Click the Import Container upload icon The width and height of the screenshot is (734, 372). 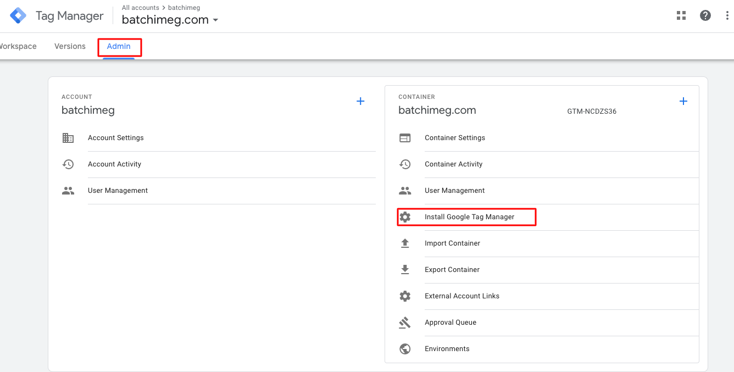(x=405, y=243)
